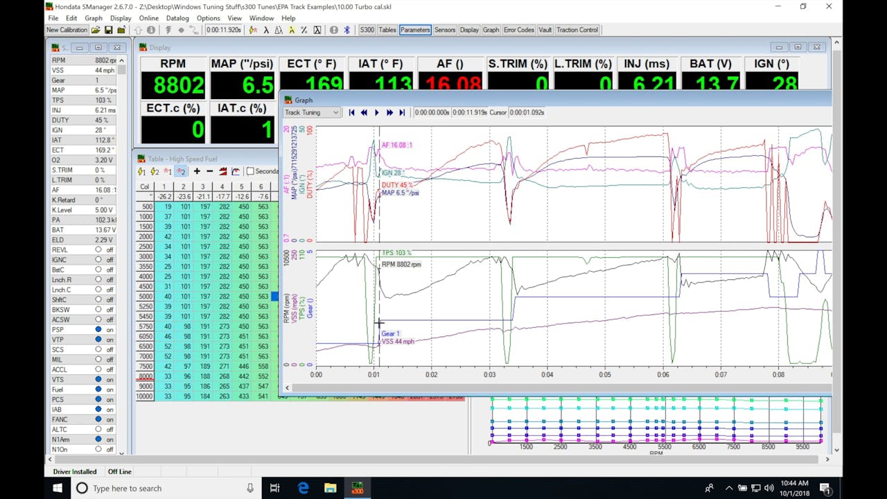Click the Bluetooth connection icon on the toolbar
Image resolution: width=887 pixels, height=499 pixels.
[347, 30]
